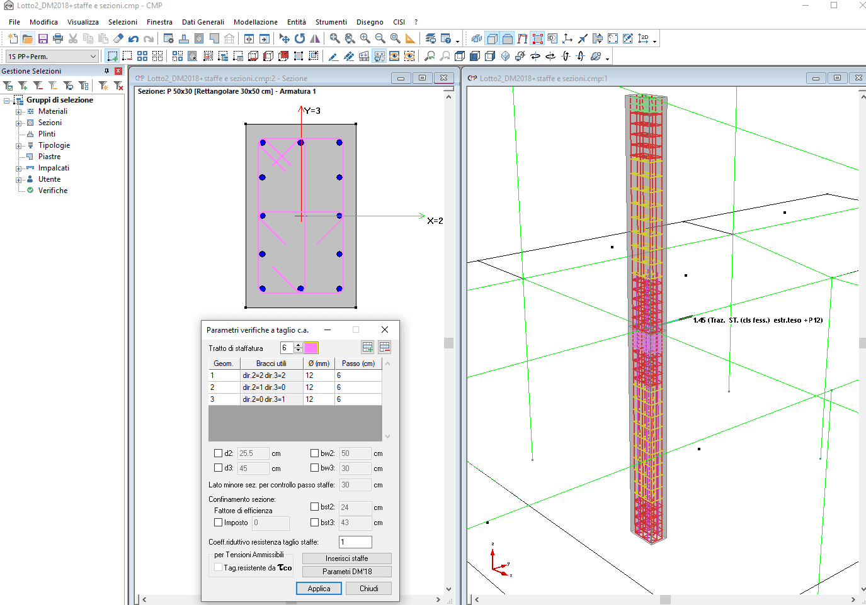Click the Applica button
This screenshot has height=605, width=866.
click(x=319, y=589)
